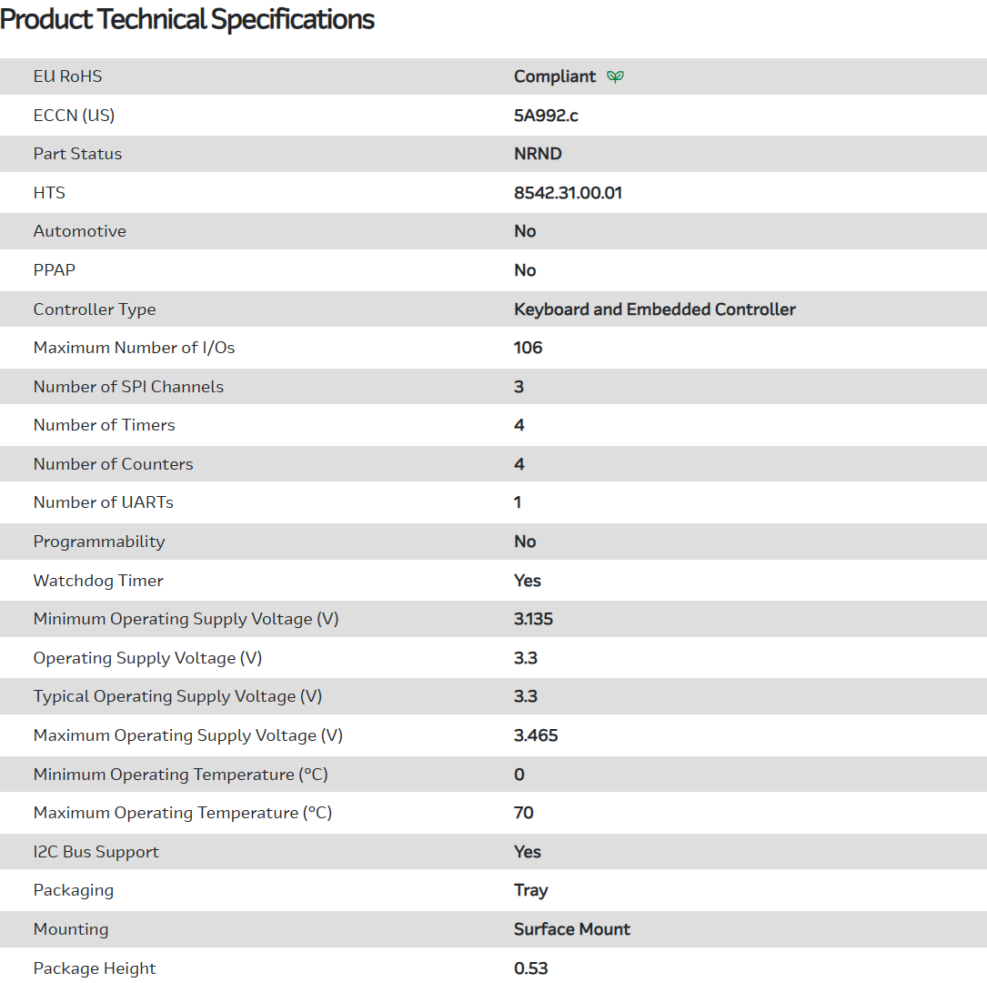This screenshot has width=987, height=983.
Task: Click the ECCN value 5A992.c
Action: (x=546, y=116)
